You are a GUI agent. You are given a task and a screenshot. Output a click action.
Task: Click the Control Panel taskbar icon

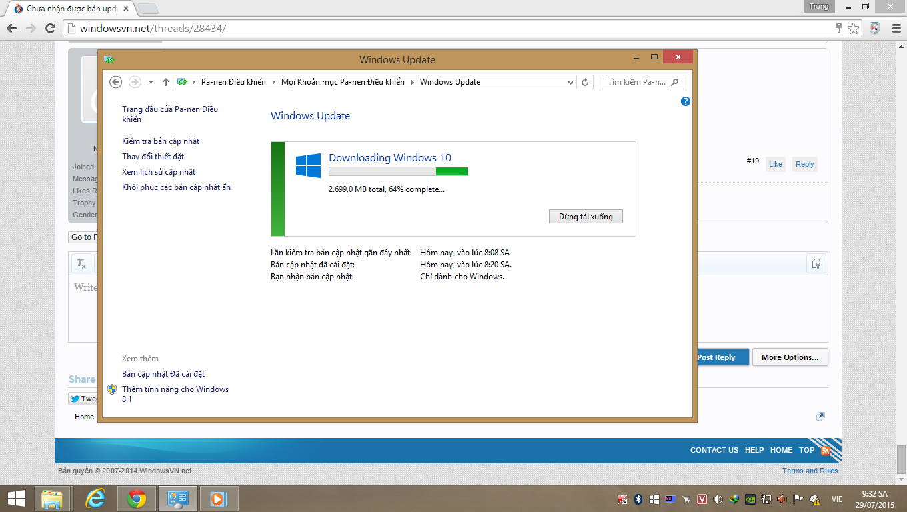pos(178,499)
